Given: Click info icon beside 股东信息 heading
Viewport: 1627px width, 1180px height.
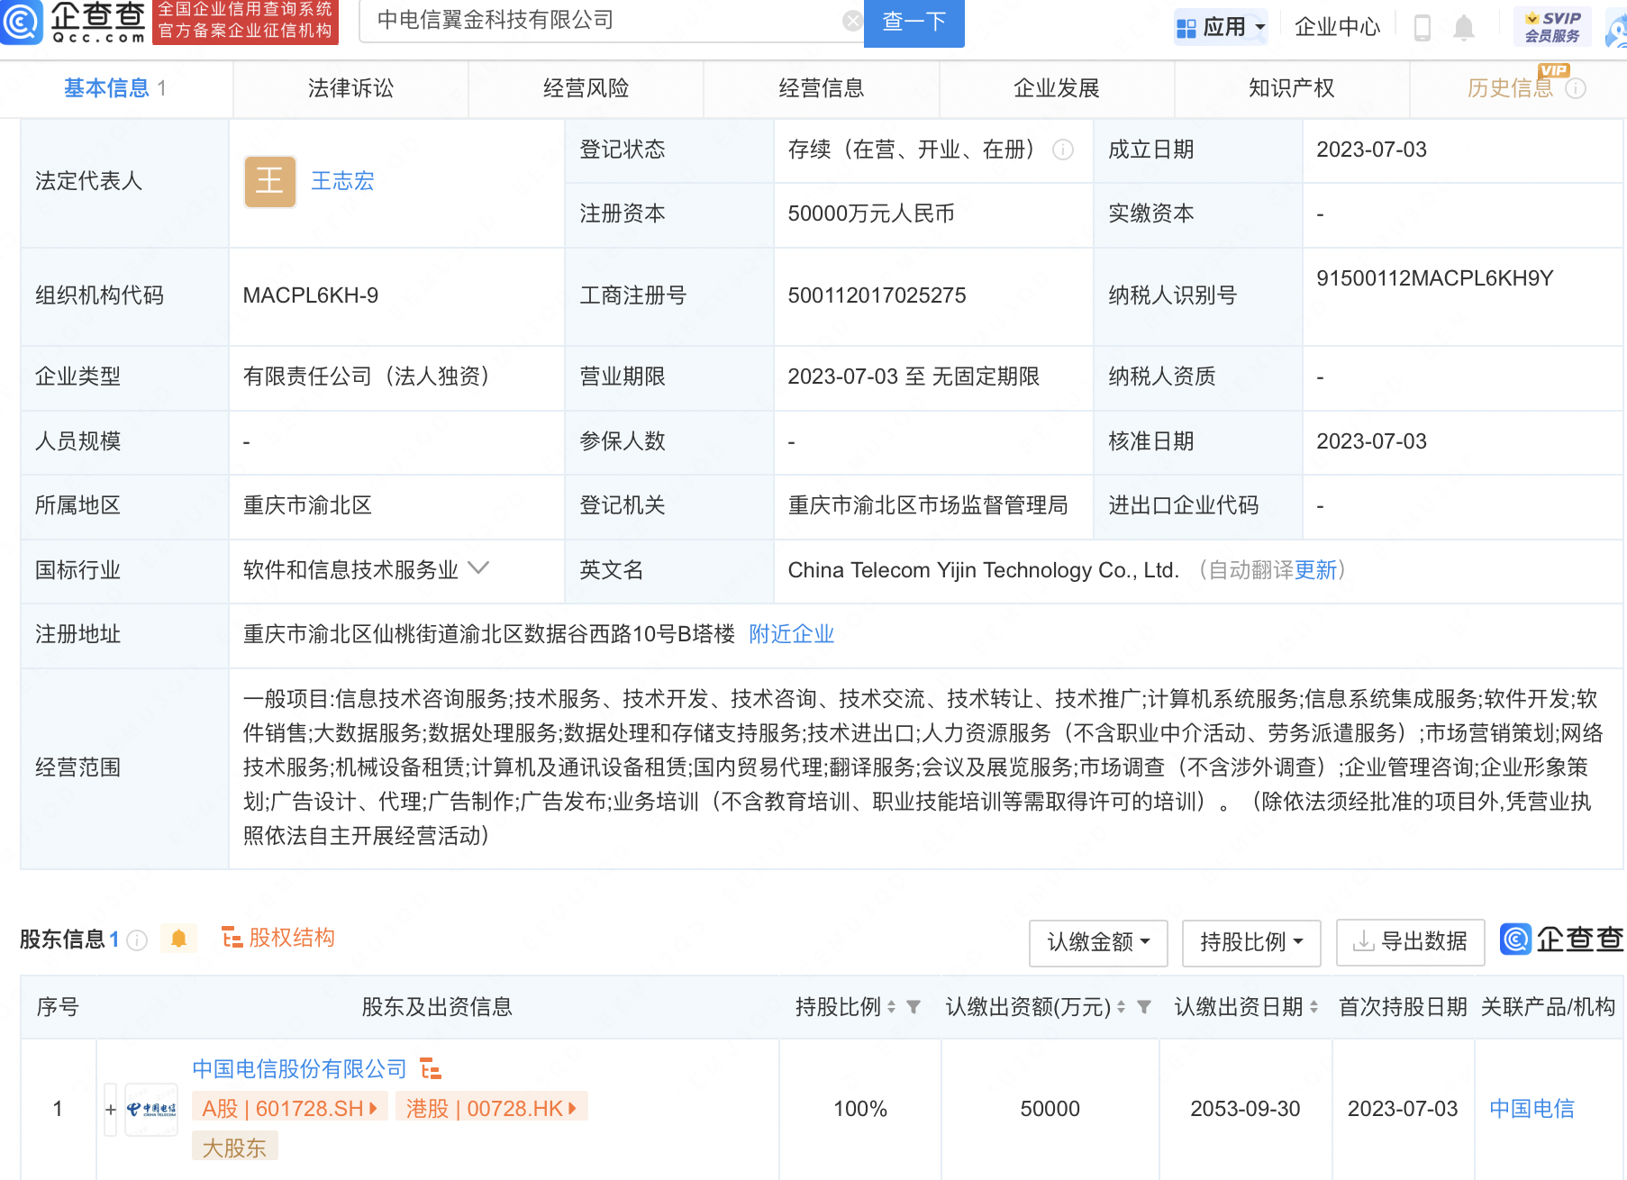Looking at the screenshot, I should (137, 940).
